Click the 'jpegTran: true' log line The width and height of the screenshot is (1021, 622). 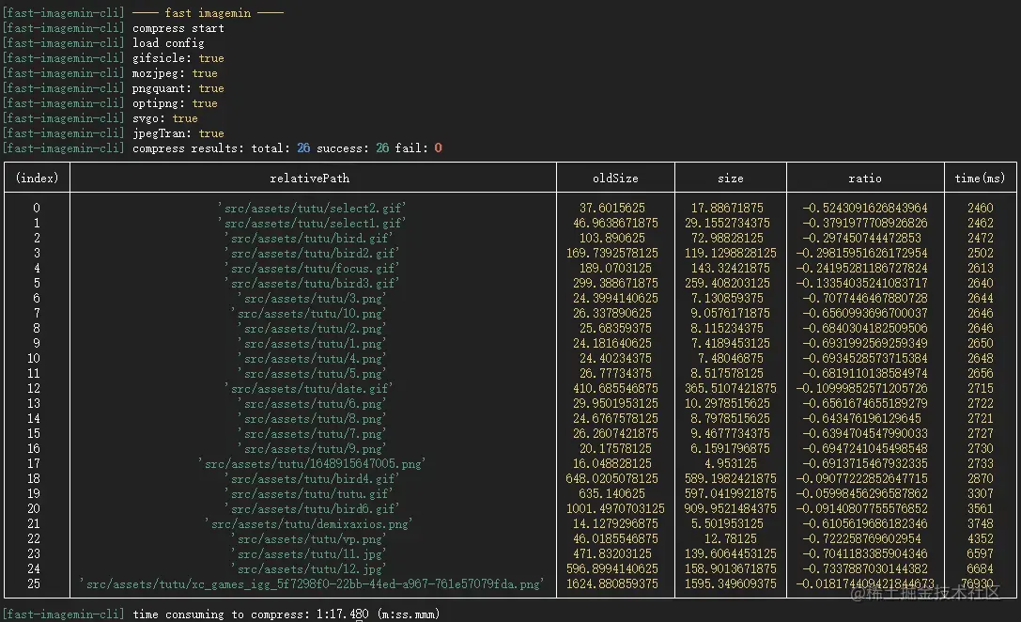pos(178,132)
